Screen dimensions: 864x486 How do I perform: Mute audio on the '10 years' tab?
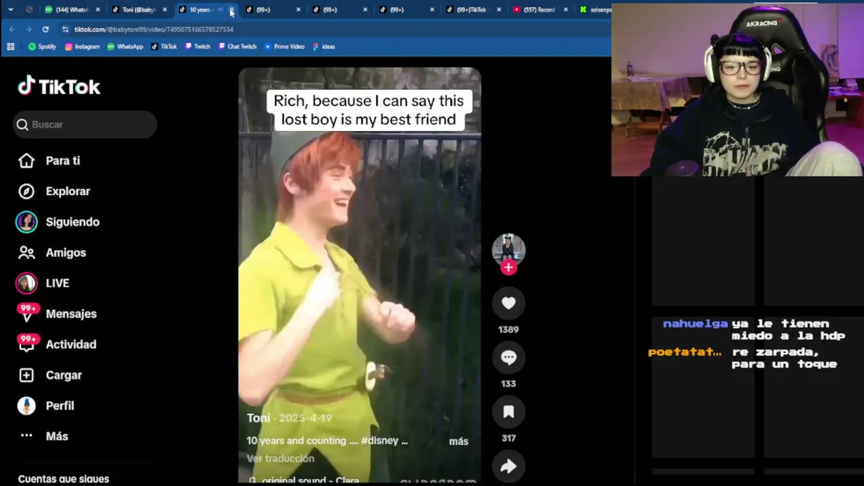point(221,9)
